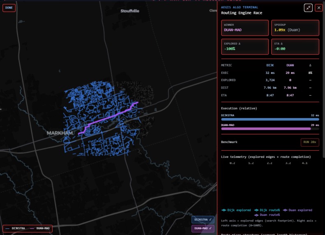Click the DUAN column header

290,65
